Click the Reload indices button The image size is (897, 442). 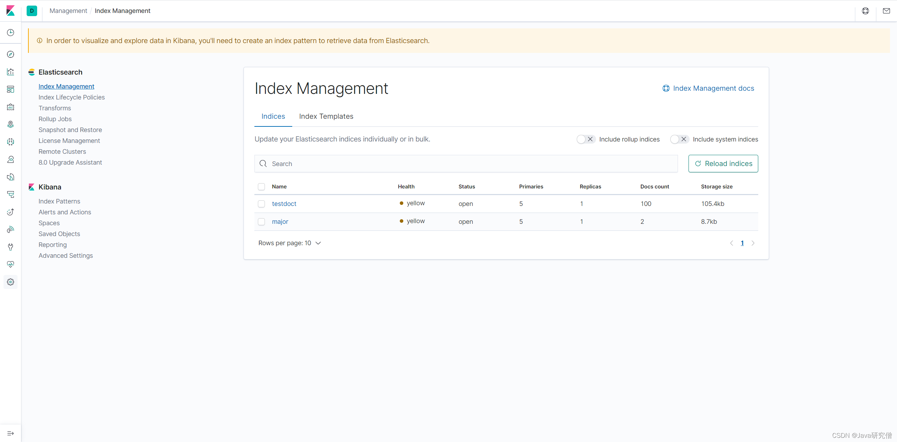723,164
